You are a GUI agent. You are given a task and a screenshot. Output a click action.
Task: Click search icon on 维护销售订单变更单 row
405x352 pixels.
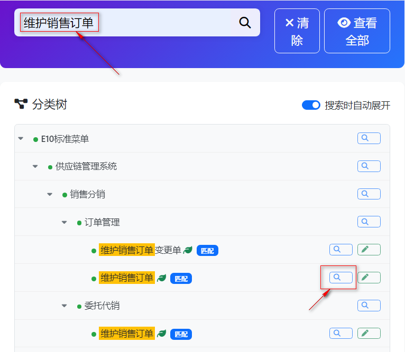click(340, 250)
